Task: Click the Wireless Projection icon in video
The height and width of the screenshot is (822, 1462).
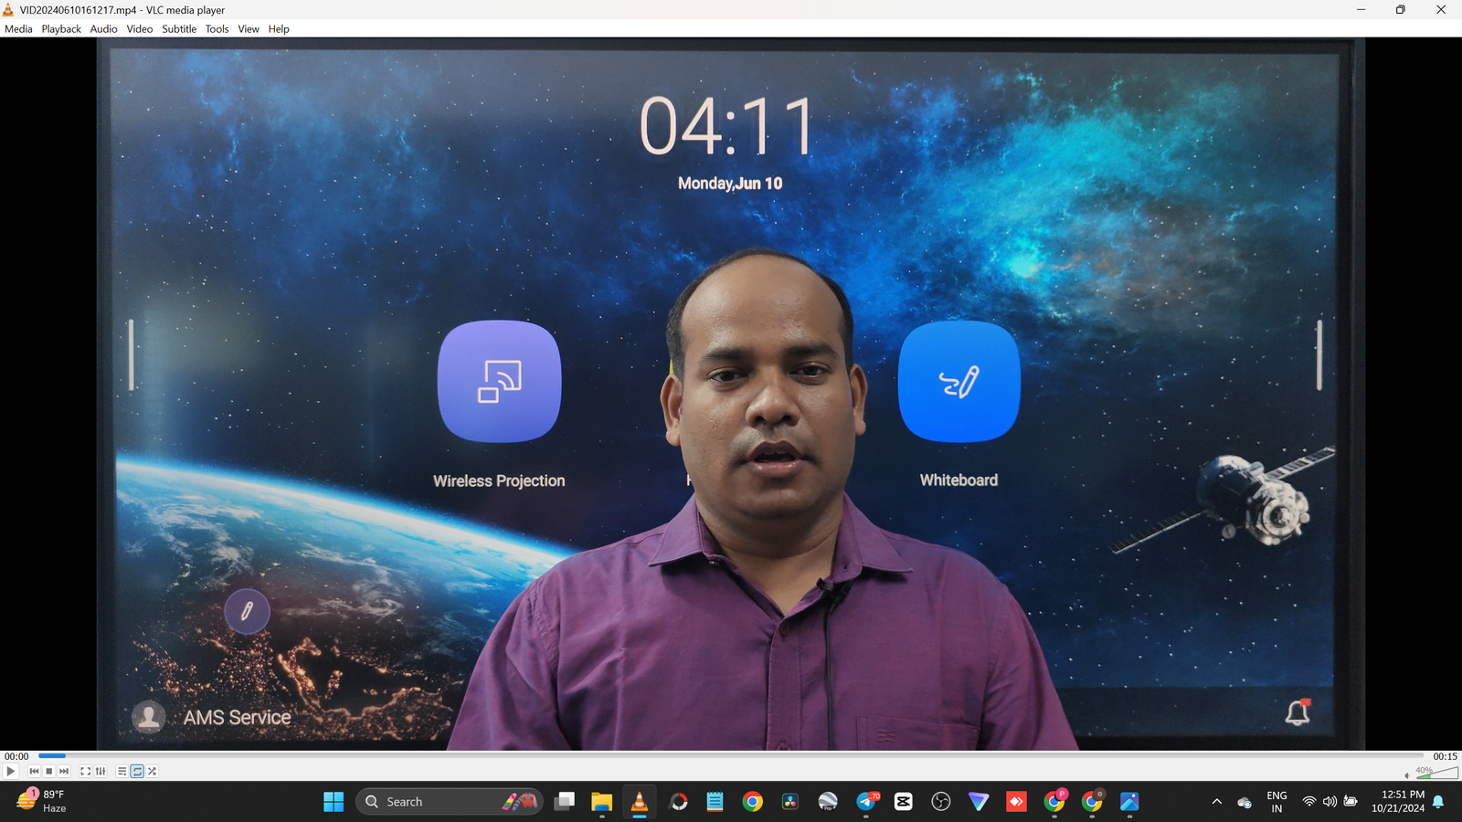Action: [x=499, y=381]
